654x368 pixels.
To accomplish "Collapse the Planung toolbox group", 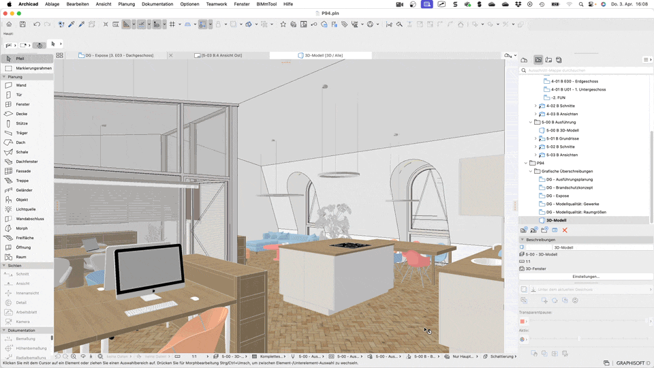I will (4, 77).
